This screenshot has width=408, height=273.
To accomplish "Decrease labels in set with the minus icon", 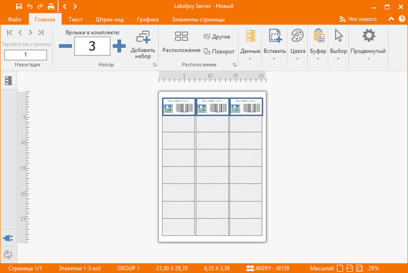I will pos(65,45).
